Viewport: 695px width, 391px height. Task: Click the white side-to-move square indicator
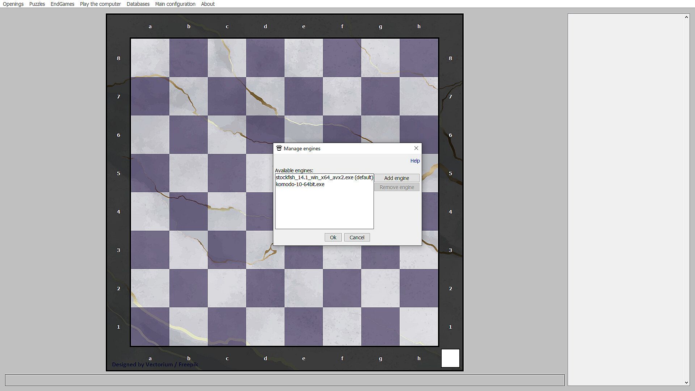(450, 358)
